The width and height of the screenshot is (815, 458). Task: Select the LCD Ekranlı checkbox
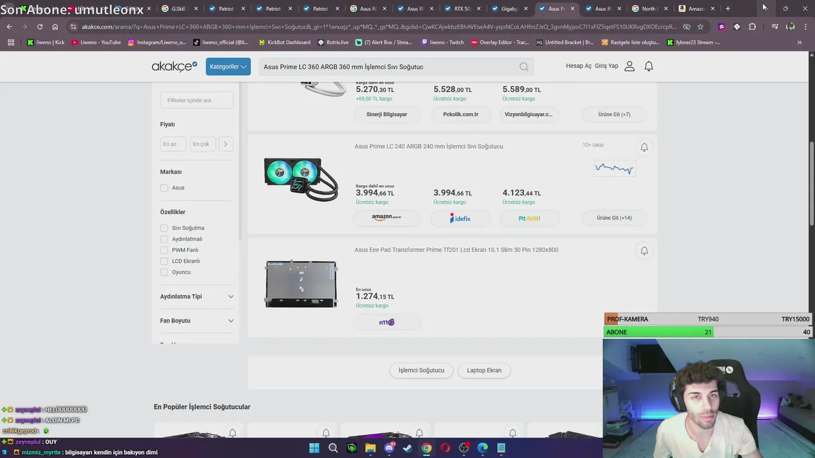point(164,261)
